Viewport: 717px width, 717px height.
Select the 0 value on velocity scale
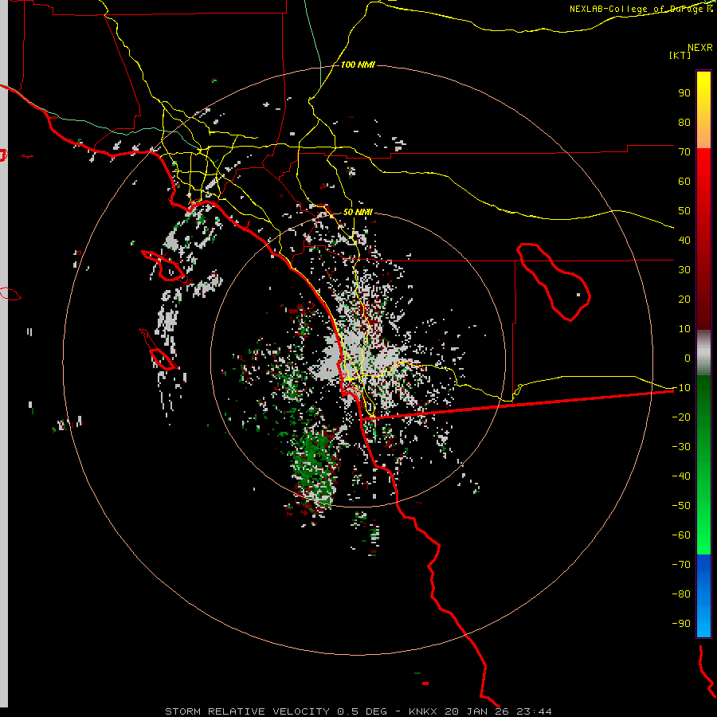tap(688, 358)
